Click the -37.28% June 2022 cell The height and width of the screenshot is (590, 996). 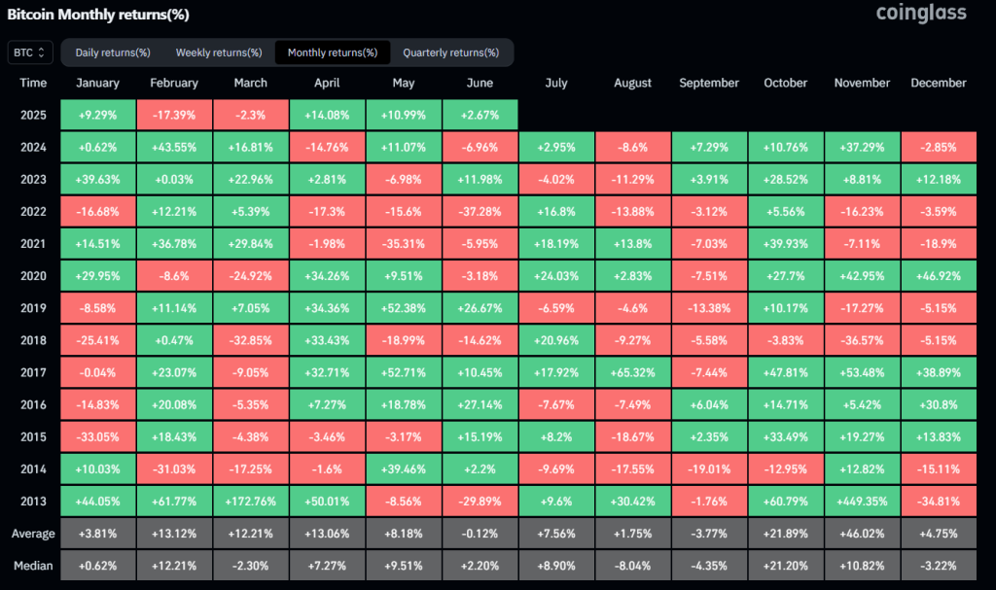click(x=480, y=211)
